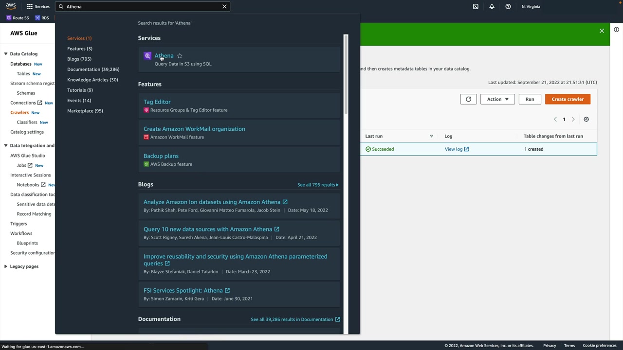The height and width of the screenshot is (350, 623).
Task: Filter results by Marketplace (95)
Action: (x=85, y=111)
